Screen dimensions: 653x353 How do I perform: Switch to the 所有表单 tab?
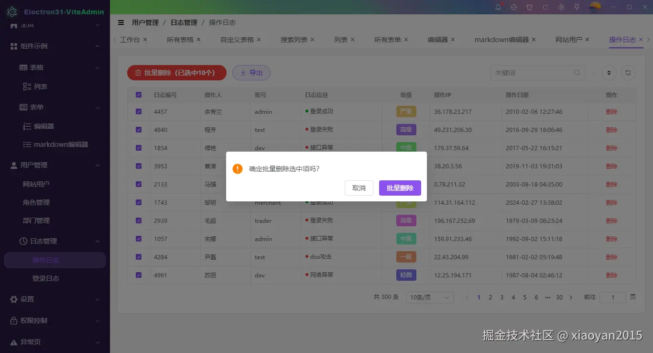[x=387, y=40]
